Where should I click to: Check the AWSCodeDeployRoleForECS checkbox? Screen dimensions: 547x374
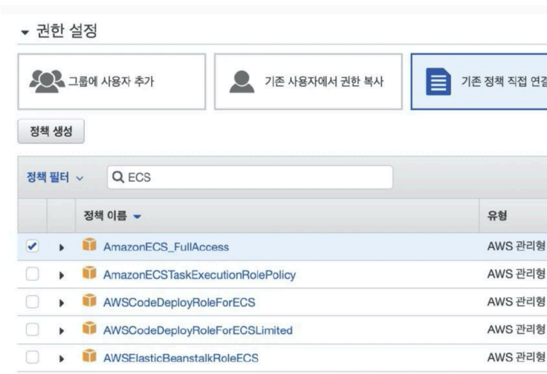click(32, 302)
